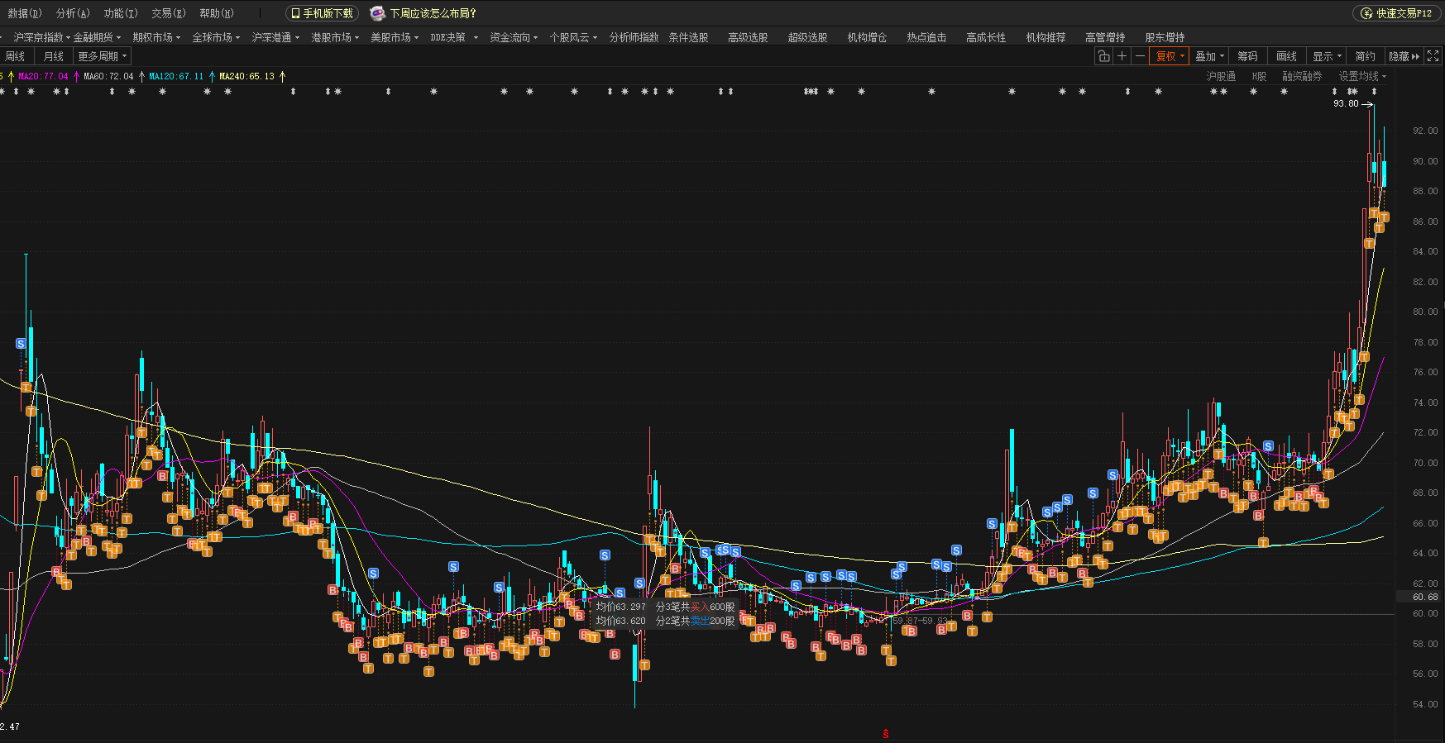Expand 更多周期 period dropdown
Viewport: 1445px width, 743px height.
pos(103,56)
